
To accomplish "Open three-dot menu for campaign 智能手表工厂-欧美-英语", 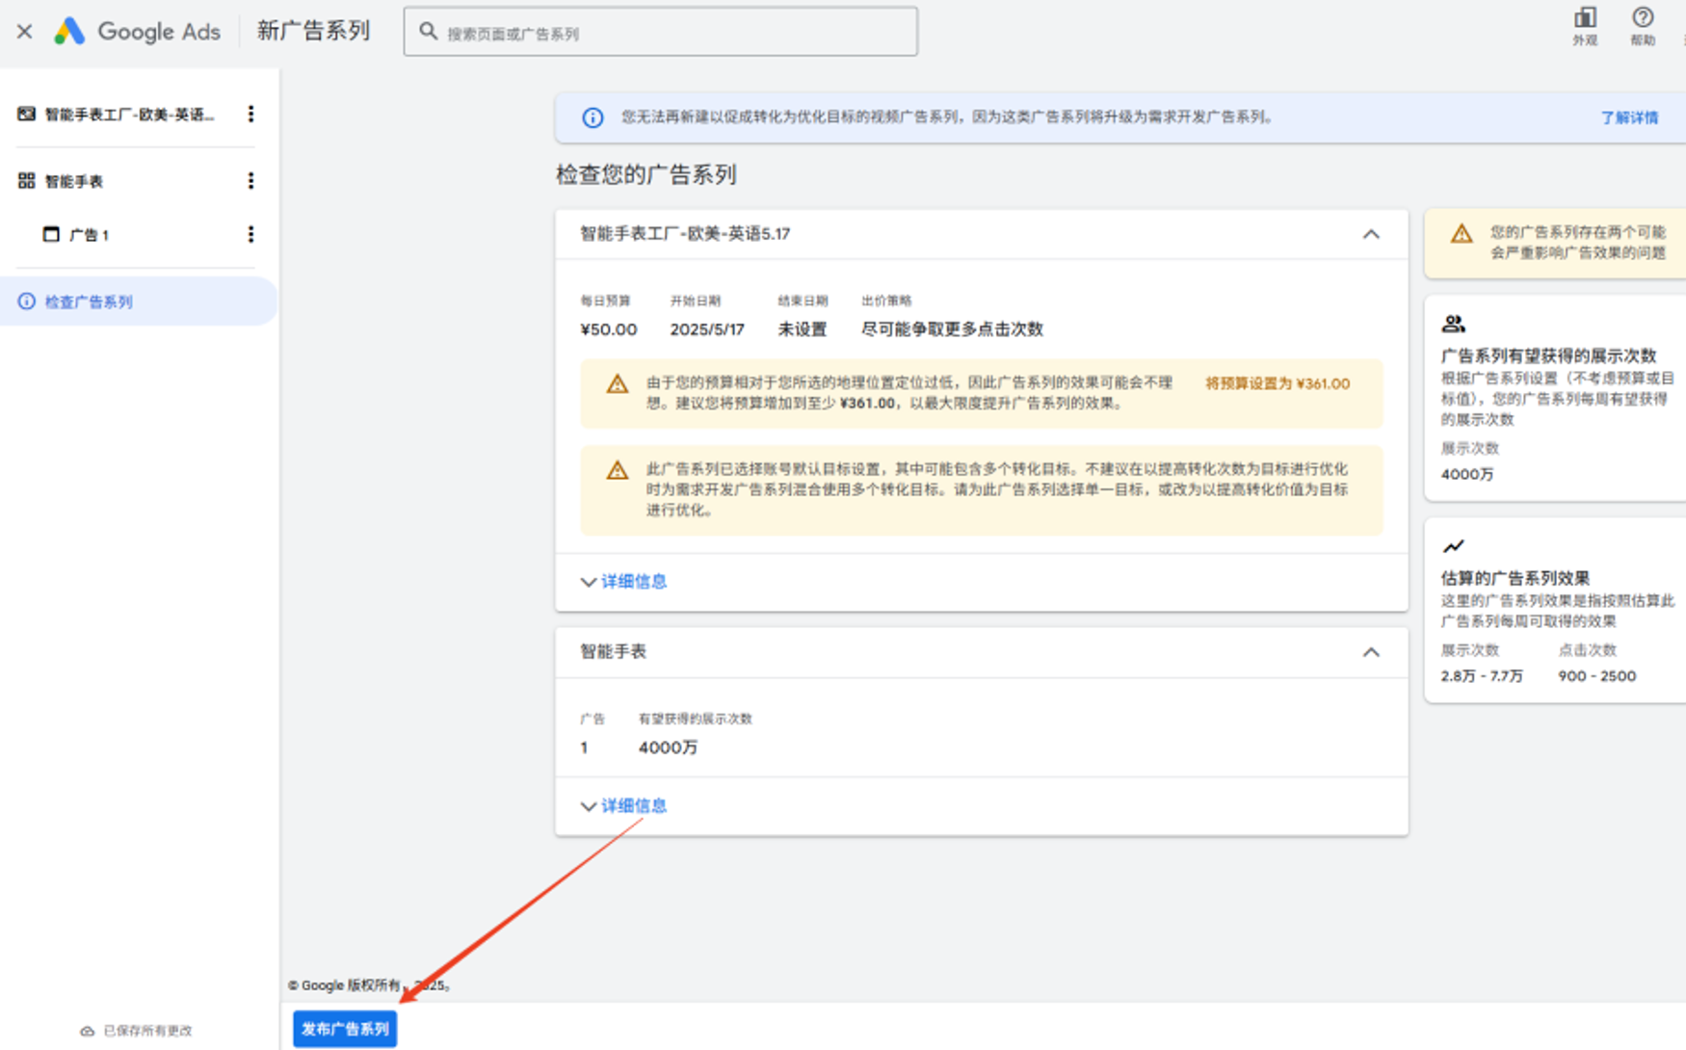I will tap(250, 115).
